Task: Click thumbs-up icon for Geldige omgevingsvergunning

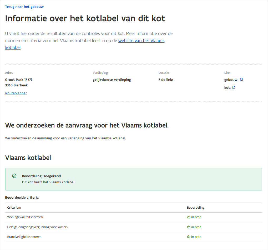Action: pyautogui.click(x=189, y=227)
